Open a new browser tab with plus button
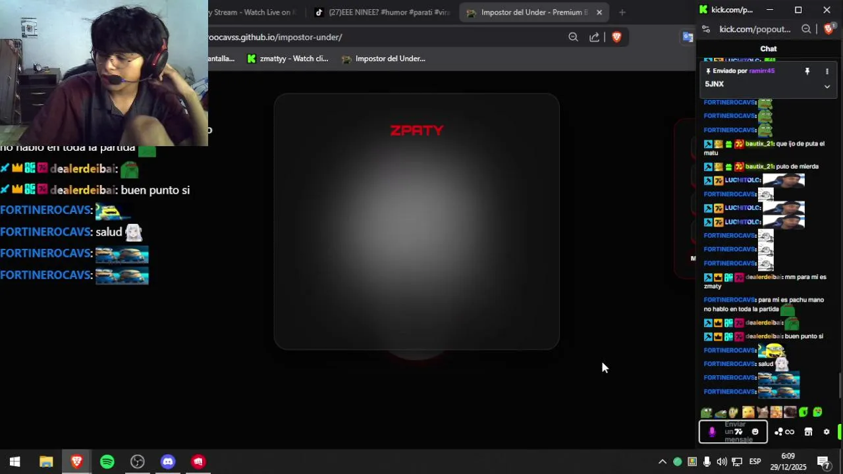Screen dimensions: 843x474 pyautogui.click(x=622, y=12)
